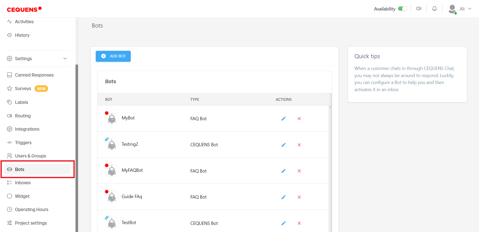Screen dimensions: 479x232
Task: Open Routing in the sidebar
Action: (x=23, y=116)
